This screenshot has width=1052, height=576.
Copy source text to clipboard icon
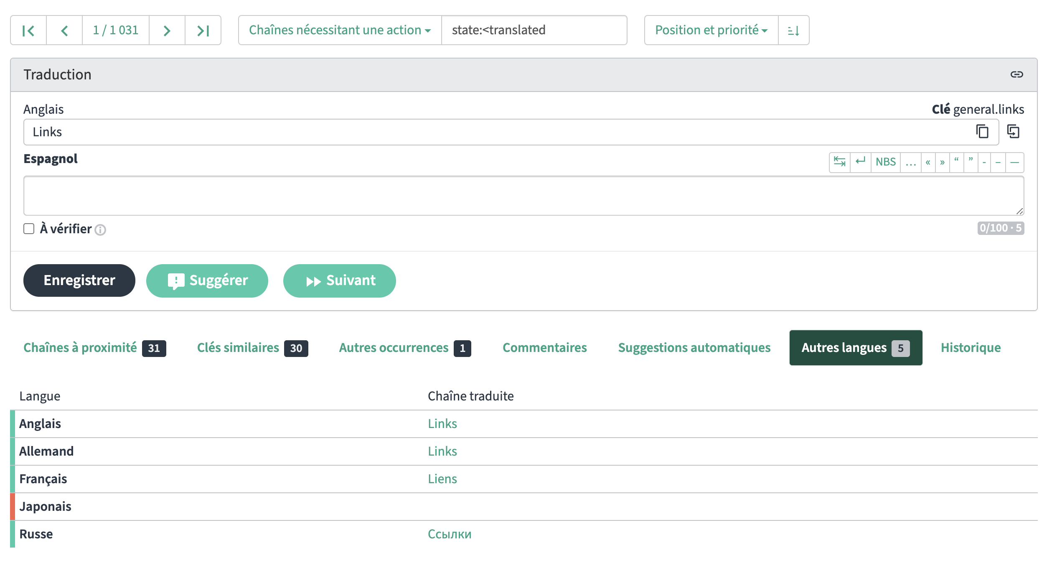pos(982,132)
